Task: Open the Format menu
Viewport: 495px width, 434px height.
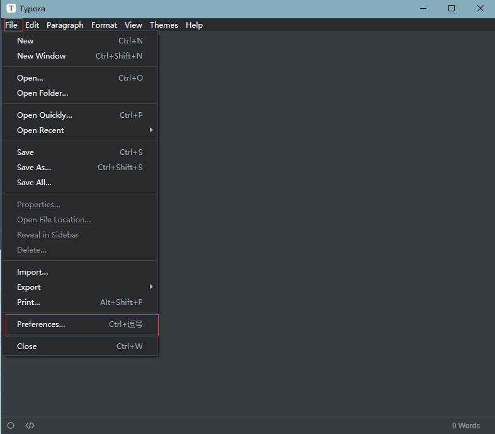Action: [104, 25]
